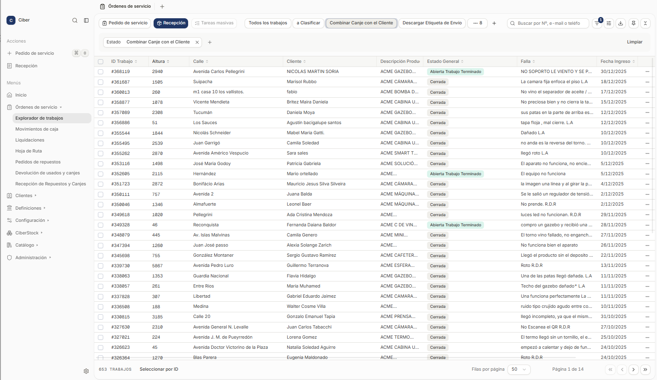This screenshot has height=380, width=657.
Task: Click the Pedido de servicio toolbar button
Action: point(125,23)
